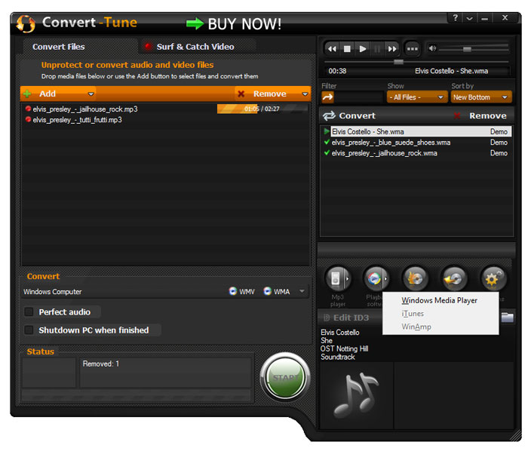Viewport: 528px width, 451px height.
Task: Select the WMV output format
Action: [242, 291]
